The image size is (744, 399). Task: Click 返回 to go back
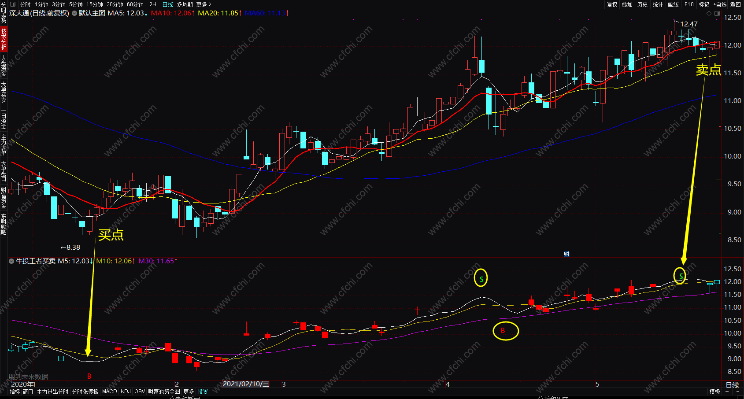point(736,4)
